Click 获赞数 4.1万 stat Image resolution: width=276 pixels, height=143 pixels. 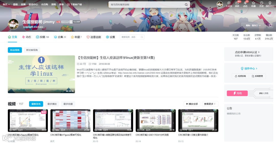[258, 37]
